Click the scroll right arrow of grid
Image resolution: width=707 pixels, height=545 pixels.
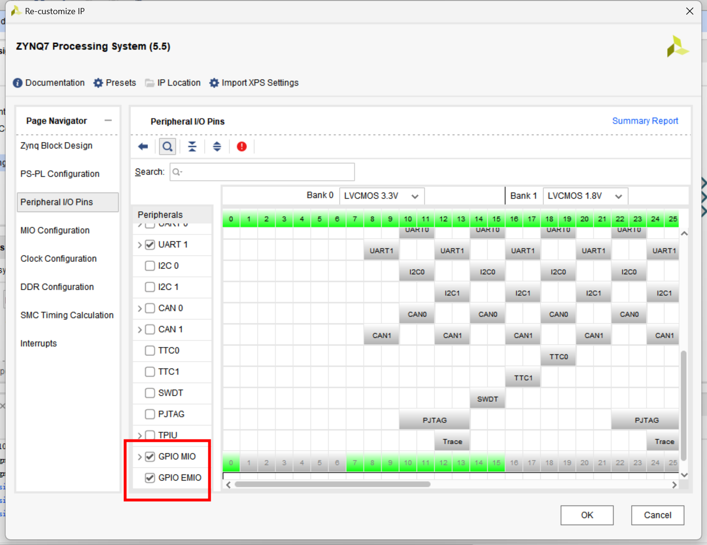click(674, 485)
